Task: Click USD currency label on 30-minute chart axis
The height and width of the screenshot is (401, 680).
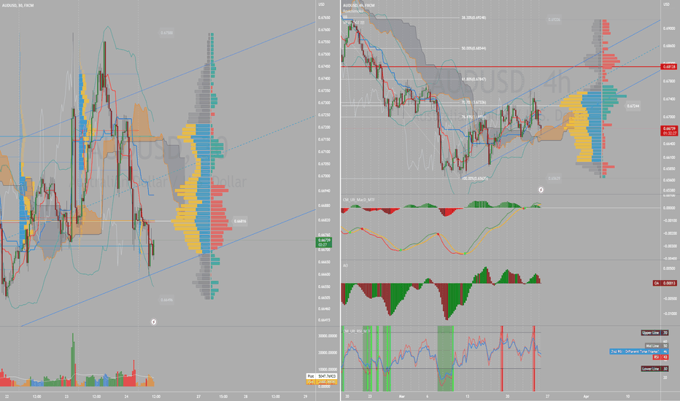Action: [x=321, y=4]
